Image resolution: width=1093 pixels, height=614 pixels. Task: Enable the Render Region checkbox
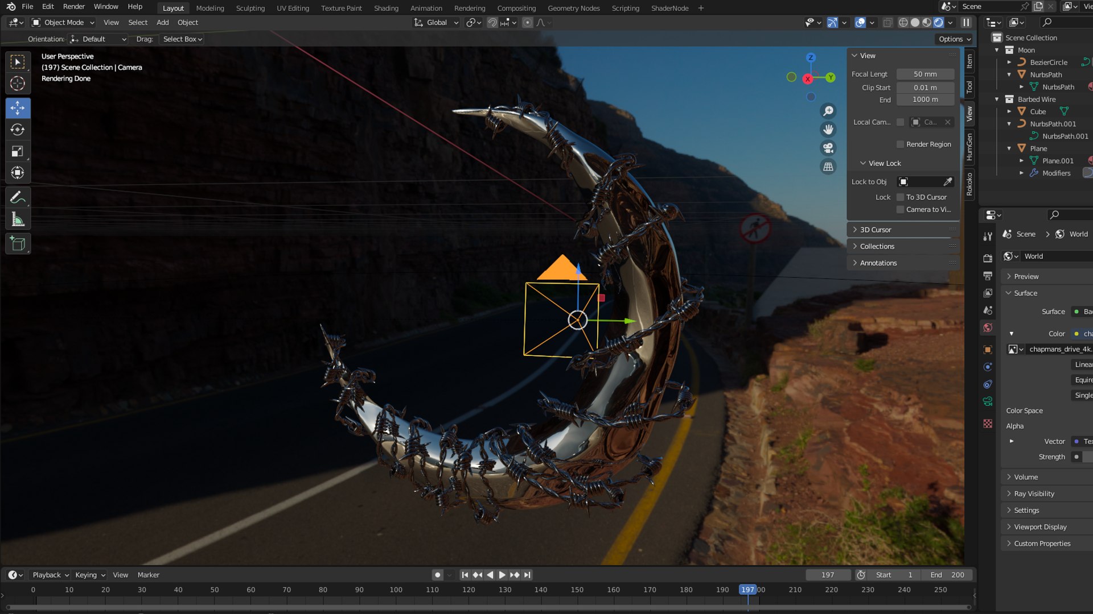point(900,144)
